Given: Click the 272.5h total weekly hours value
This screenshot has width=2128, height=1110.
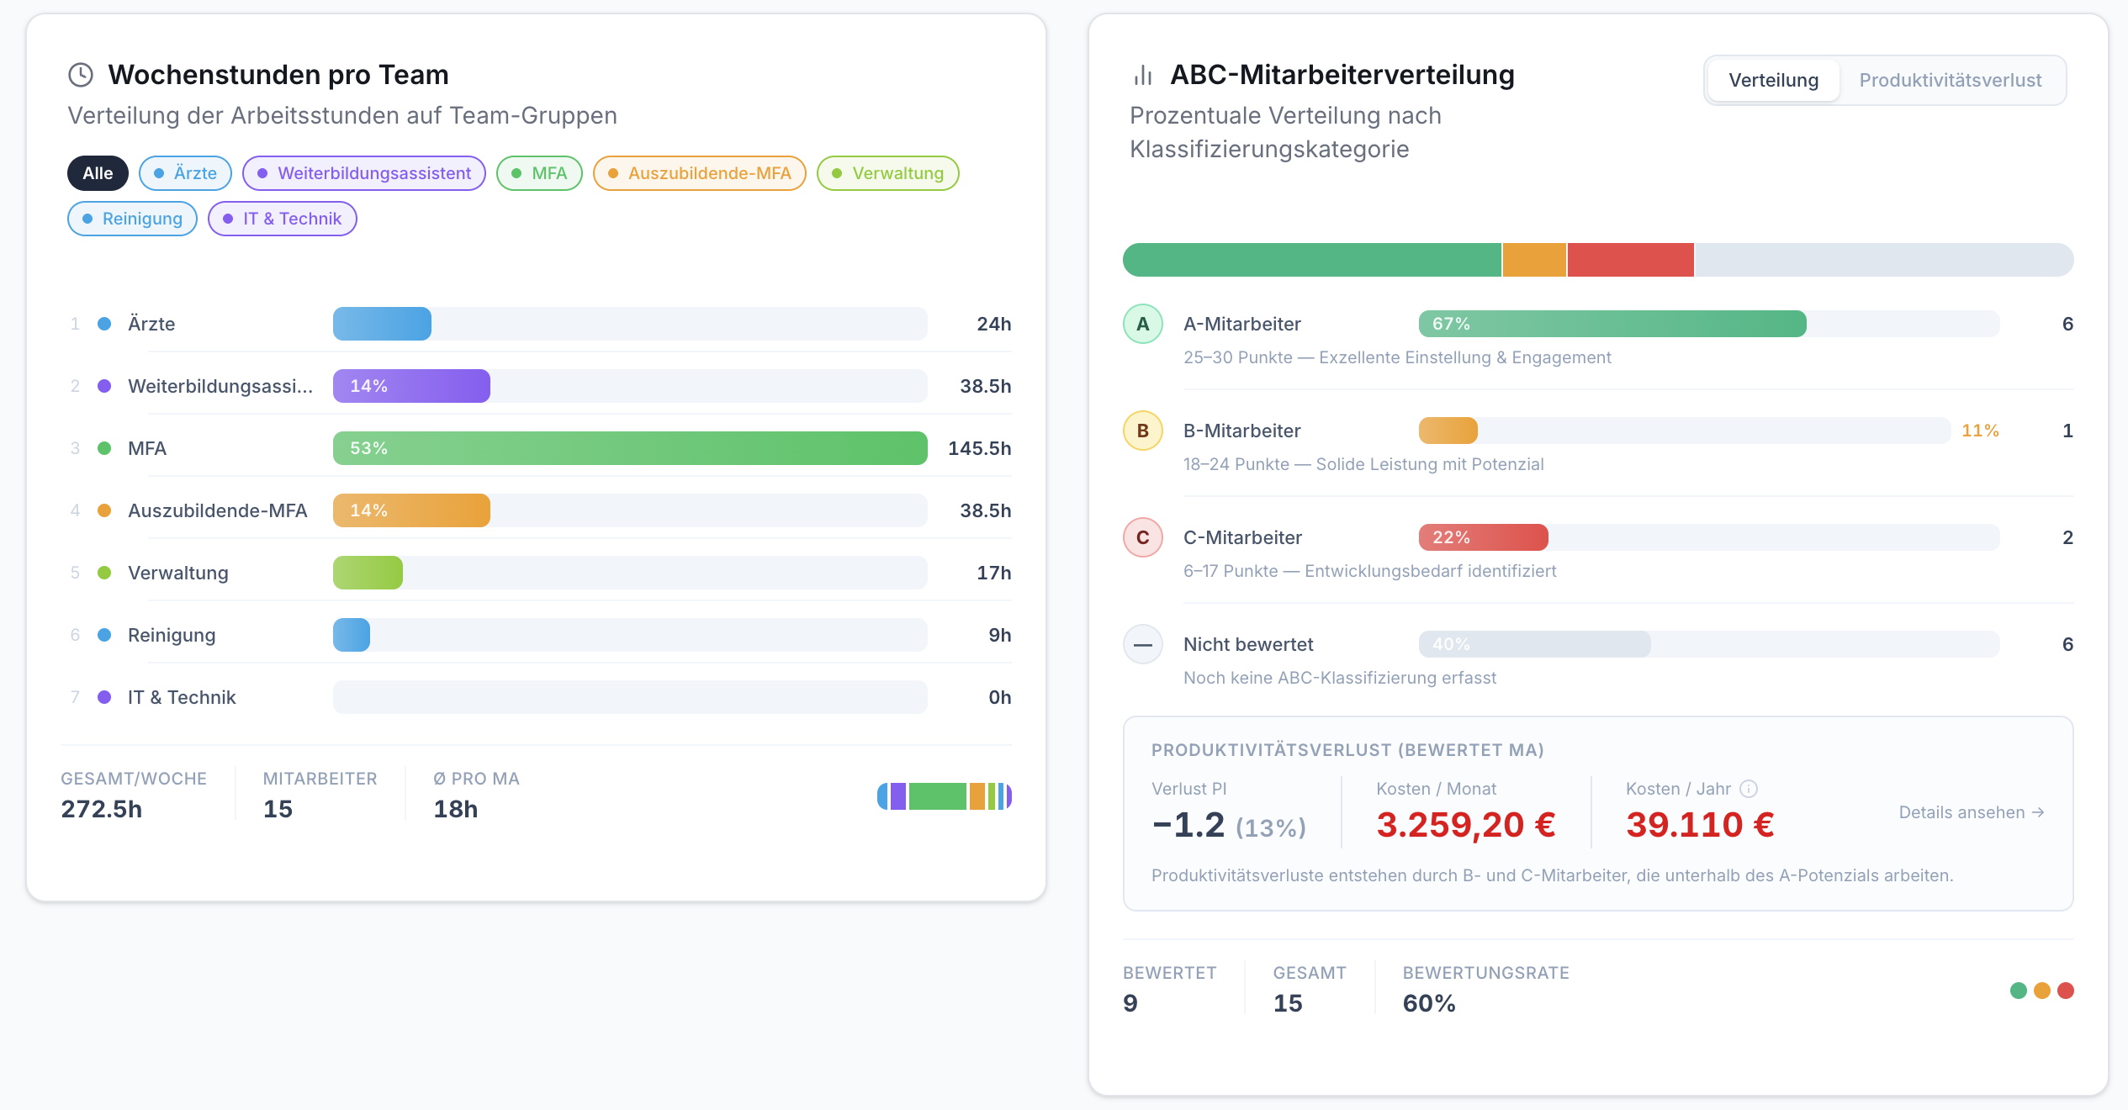Looking at the screenshot, I should tap(101, 809).
